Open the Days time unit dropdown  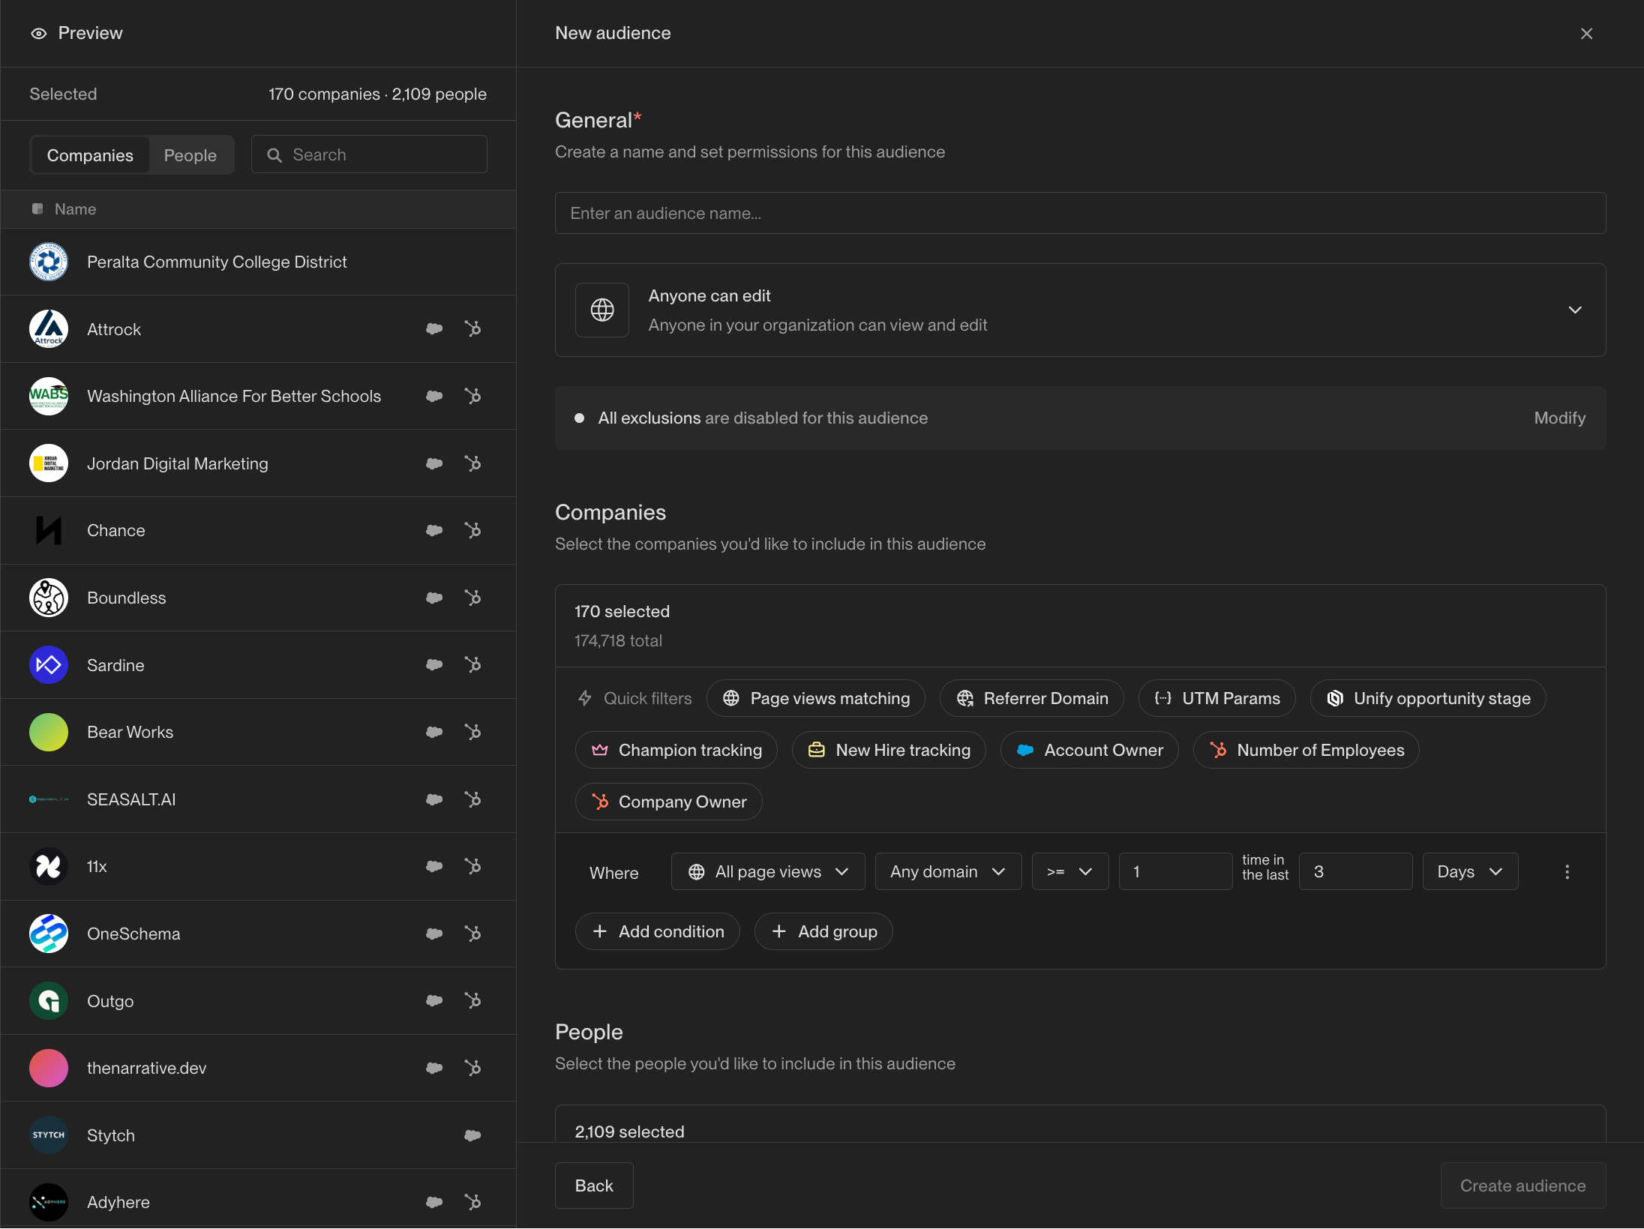click(1470, 872)
